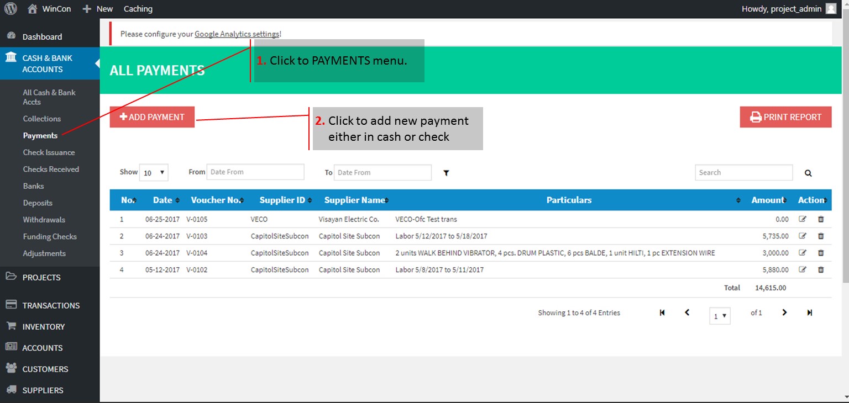Click the next page arrow
This screenshot has width=849, height=403.
[784, 313]
